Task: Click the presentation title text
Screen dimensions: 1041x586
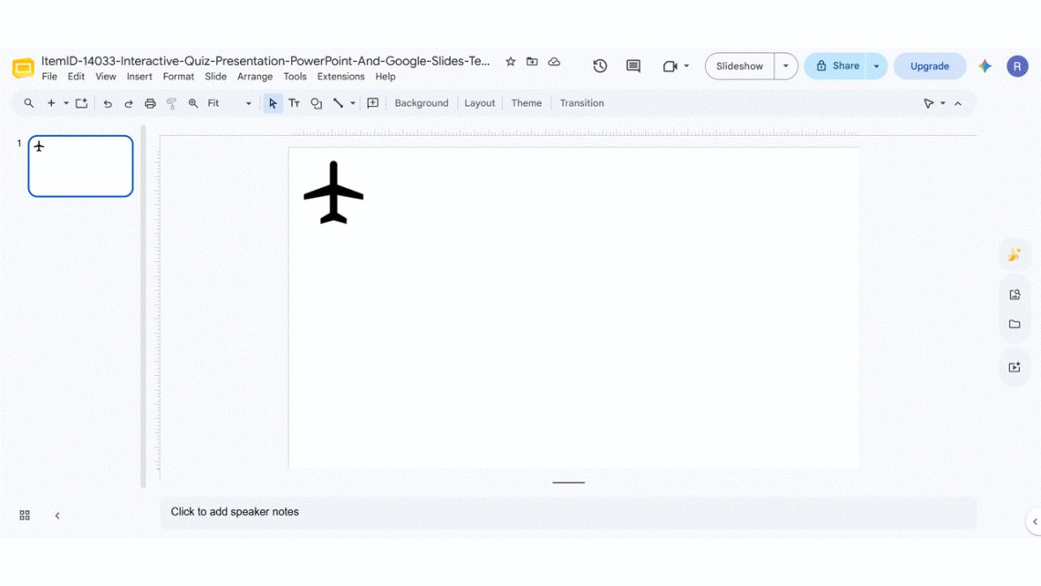Action: click(266, 61)
